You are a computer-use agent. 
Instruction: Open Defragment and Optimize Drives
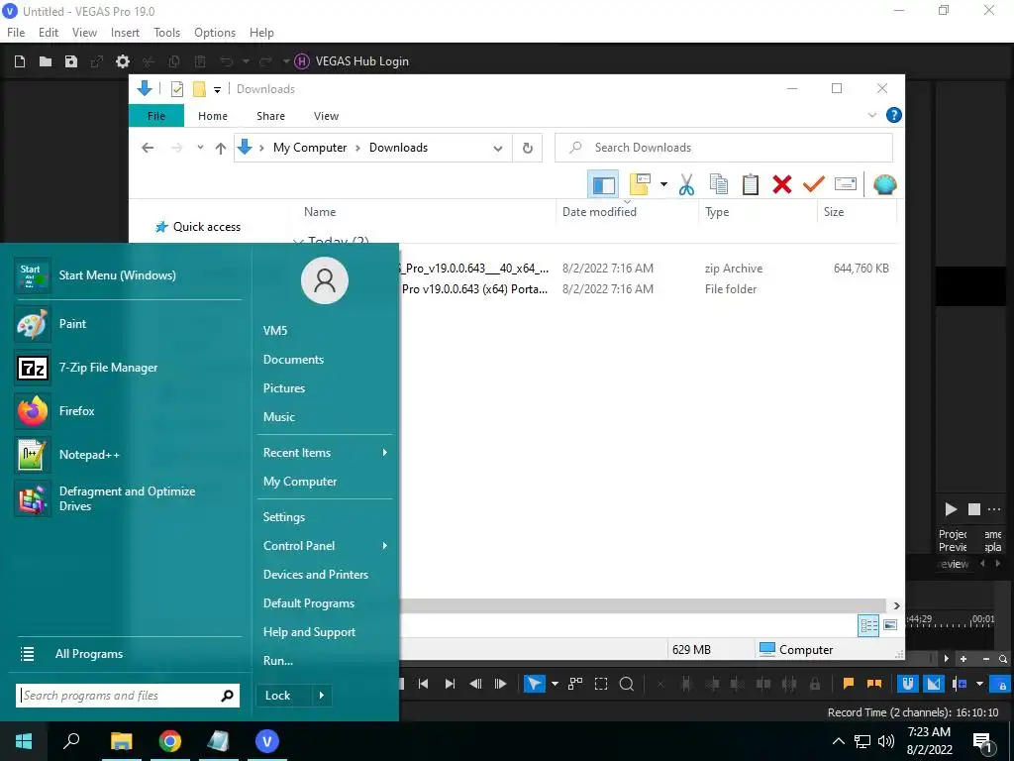point(128,499)
